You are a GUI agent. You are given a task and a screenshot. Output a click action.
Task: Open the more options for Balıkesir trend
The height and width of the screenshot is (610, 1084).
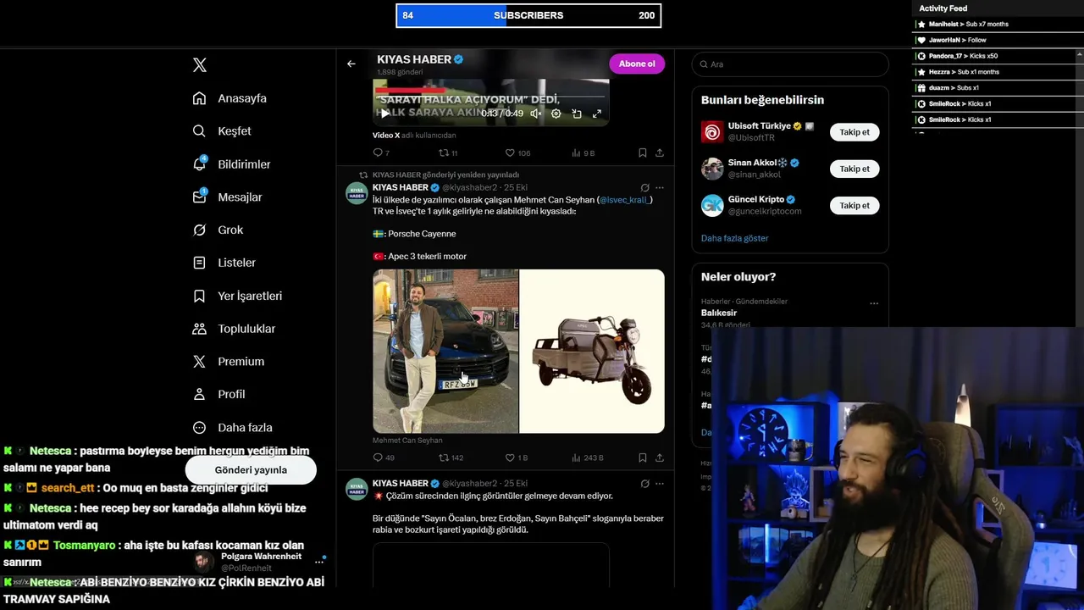[x=874, y=303]
